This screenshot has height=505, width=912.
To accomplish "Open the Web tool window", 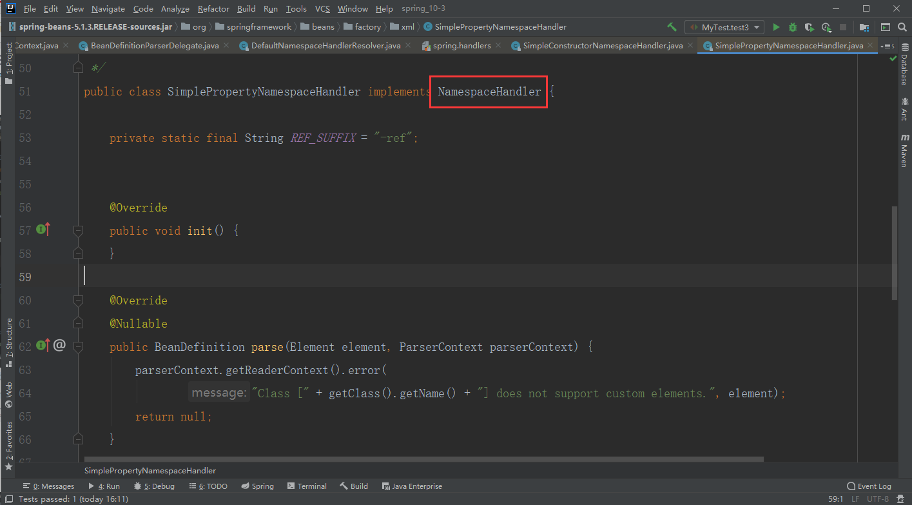I will [x=8, y=395].
